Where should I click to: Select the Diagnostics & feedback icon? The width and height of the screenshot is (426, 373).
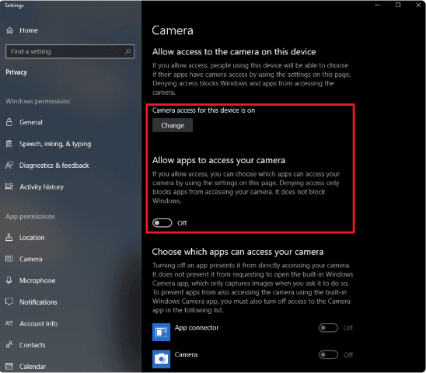click(9, 165)
